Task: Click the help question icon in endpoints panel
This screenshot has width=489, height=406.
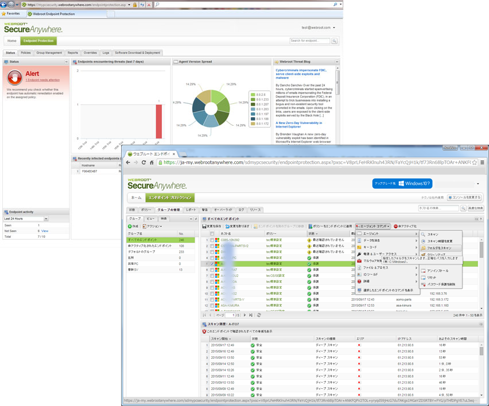Action: 481,219
